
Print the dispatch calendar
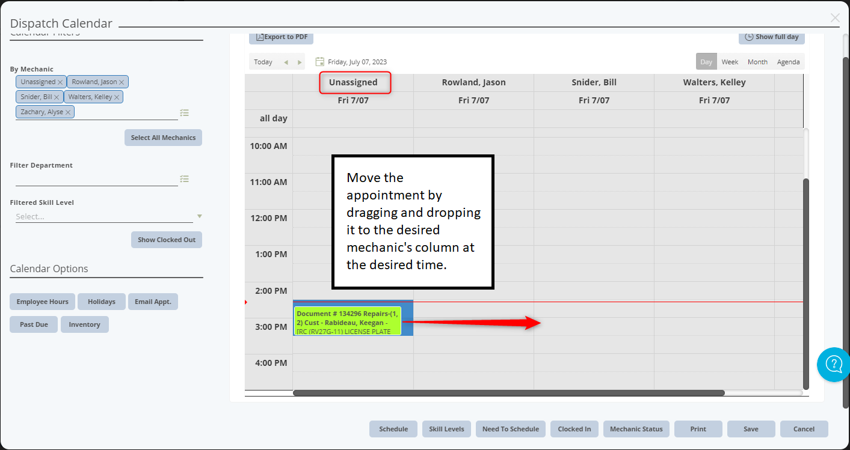698,429
